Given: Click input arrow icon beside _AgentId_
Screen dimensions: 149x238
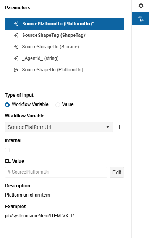Looking at the screenshot, I should (16, 58).
